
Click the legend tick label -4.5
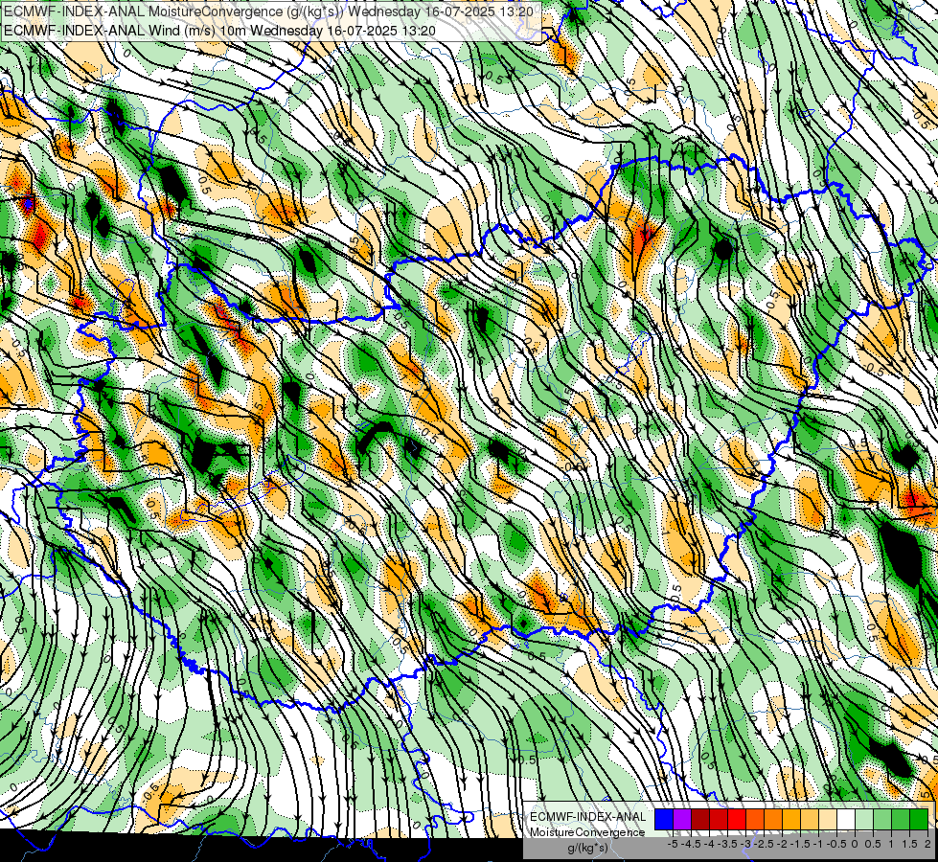tap(691, 844)
